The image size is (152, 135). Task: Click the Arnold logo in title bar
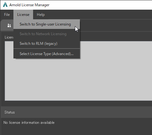(x=5, y=5)
